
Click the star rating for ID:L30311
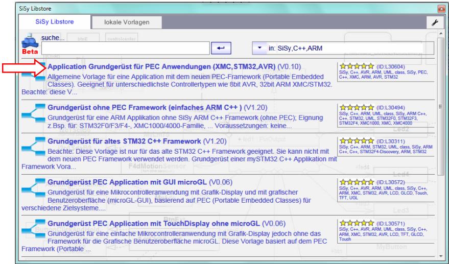357,141
